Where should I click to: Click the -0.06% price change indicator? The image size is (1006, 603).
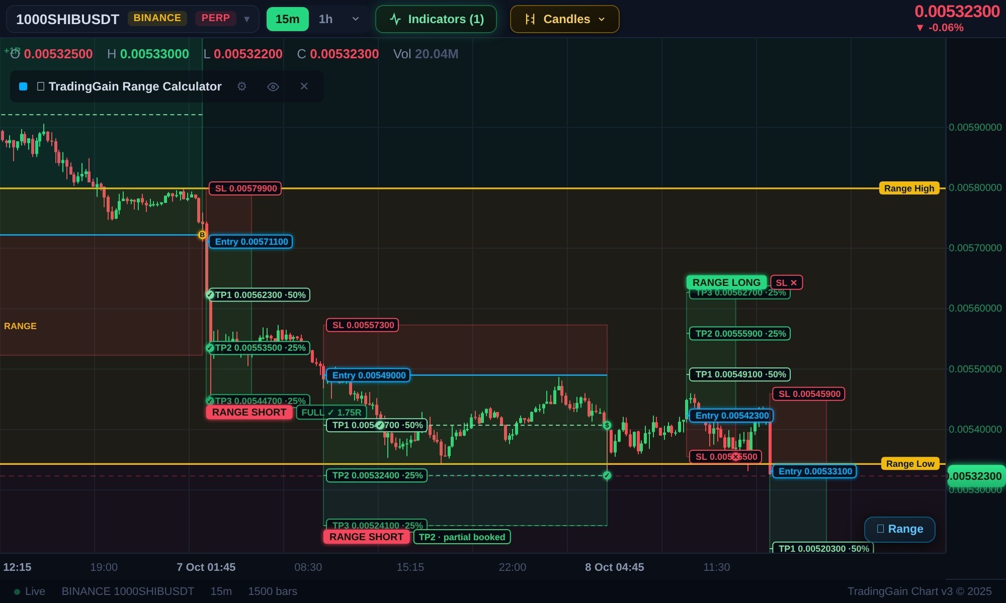pos(940,28)
